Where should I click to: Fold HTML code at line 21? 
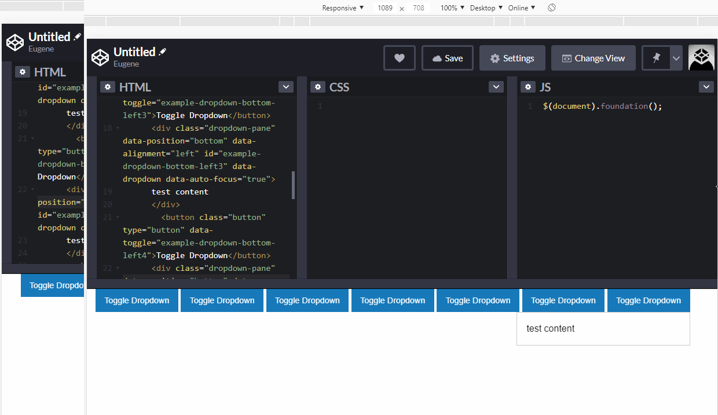118,217
